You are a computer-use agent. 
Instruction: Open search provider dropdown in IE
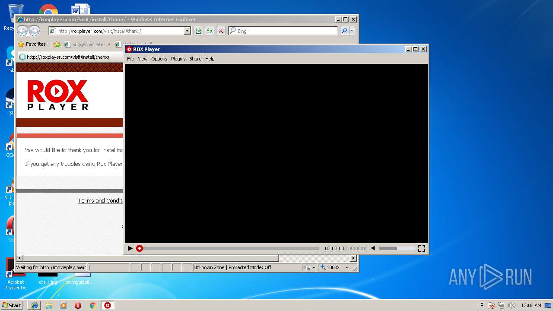(352, 31)
